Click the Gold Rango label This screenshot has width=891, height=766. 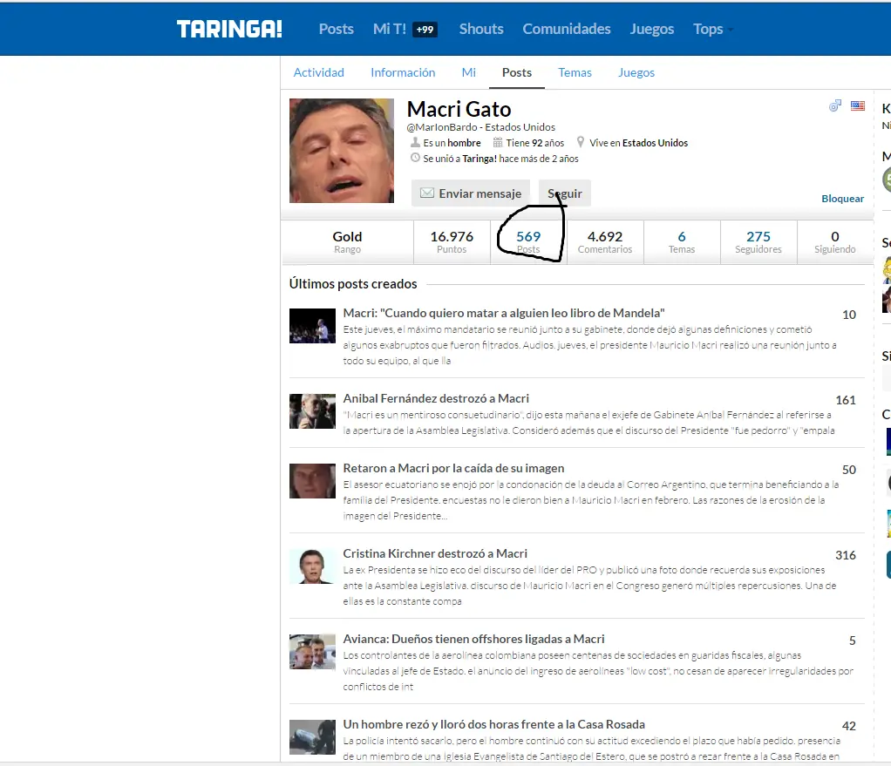point(347,242)
